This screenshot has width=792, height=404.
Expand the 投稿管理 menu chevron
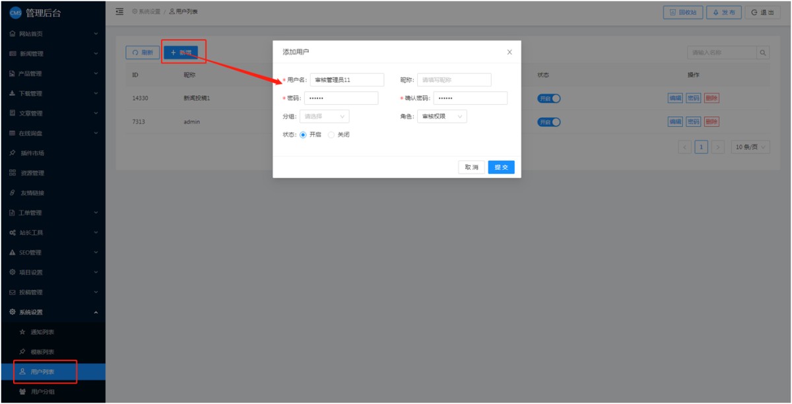tap(96, 292)
